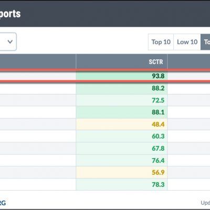Click the partially visible tab after Low 10
Viewport: 210px width, 210px height.
[205, 42]
